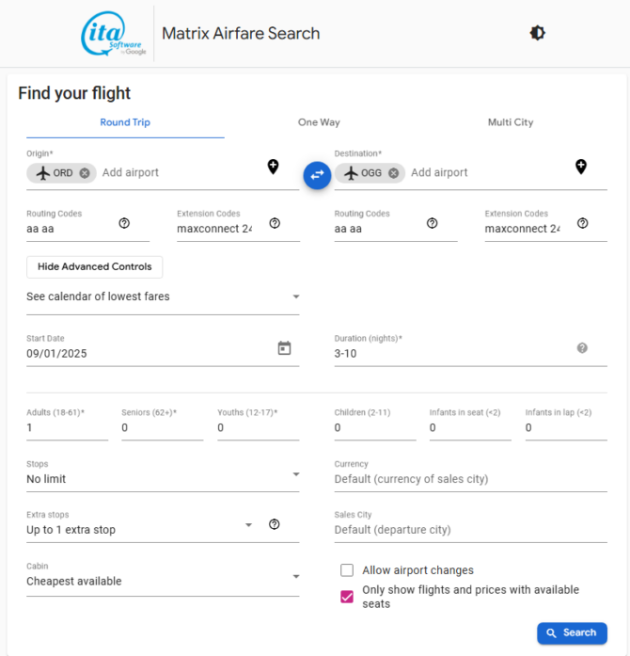Screen dimensions: 630x656
Task: Open nearby airports pin for Destination
Action: 581,167
